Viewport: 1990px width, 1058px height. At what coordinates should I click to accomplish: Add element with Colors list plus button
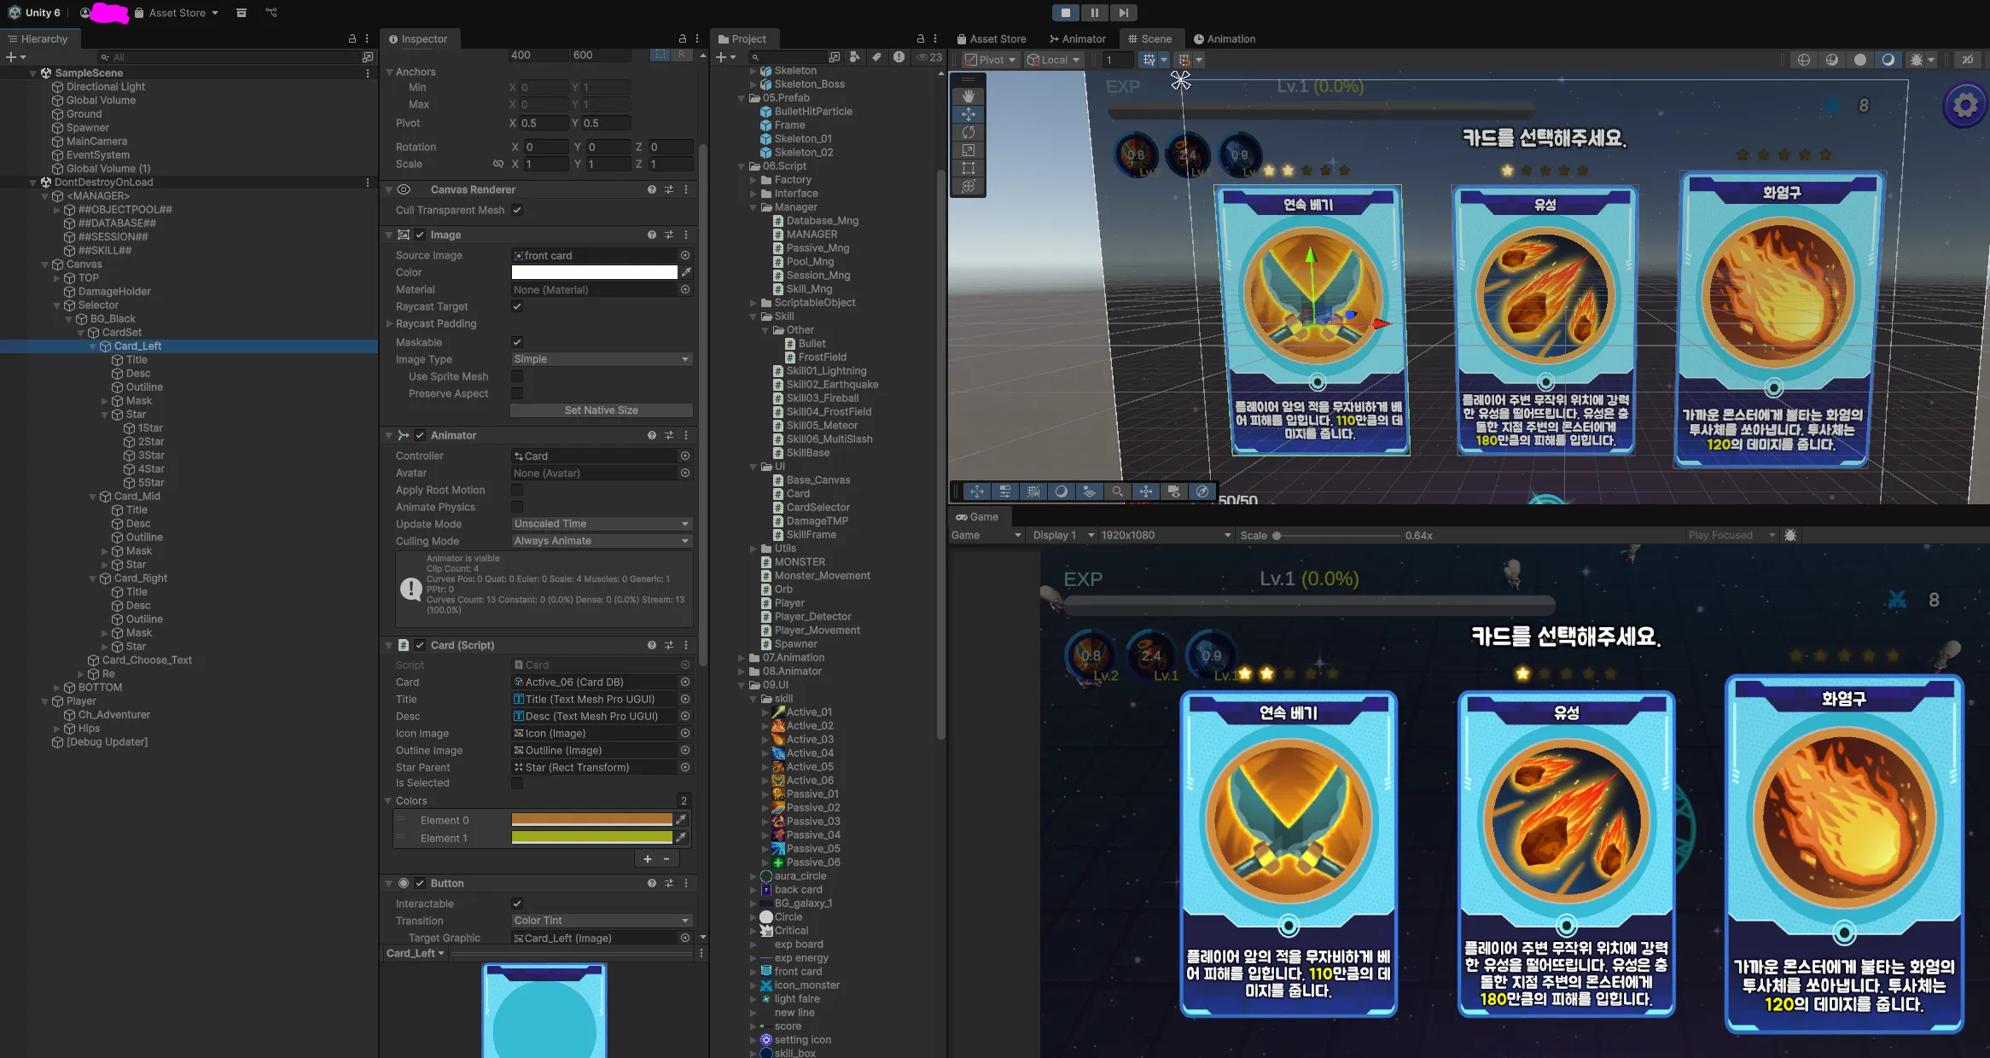pos(647,859)
